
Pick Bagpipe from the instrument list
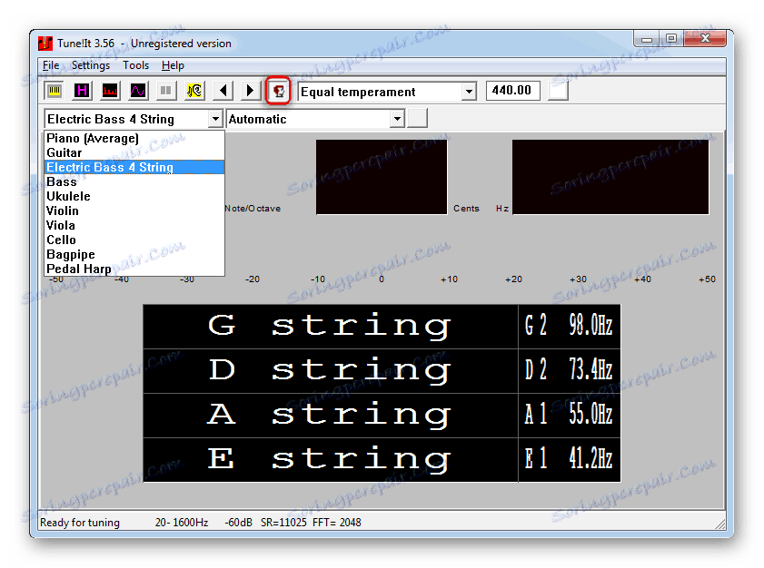pyautogui.click(x=134, y=255)
